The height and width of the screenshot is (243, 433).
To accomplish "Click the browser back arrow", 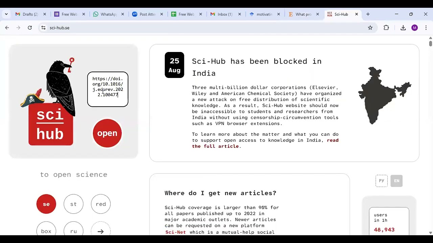I will pos(7,28).
